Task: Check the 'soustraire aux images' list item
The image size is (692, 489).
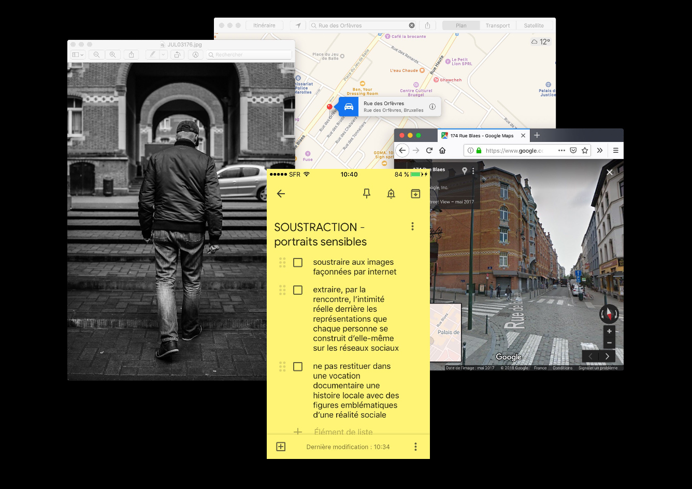Action: [x=298, y=263]
